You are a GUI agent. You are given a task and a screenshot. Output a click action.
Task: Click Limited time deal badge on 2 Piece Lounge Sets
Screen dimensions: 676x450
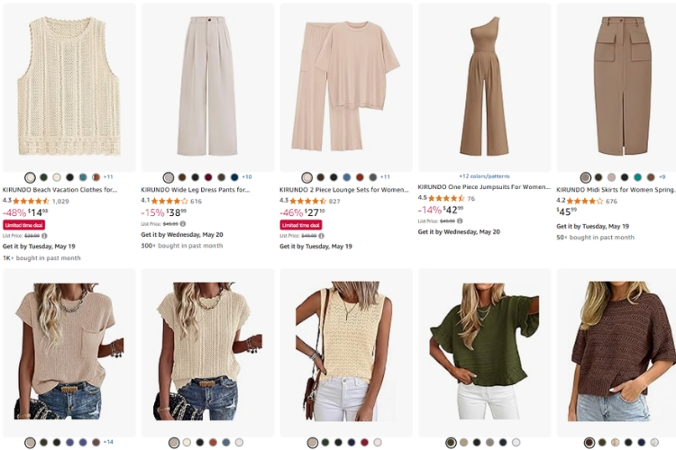point(301,225)
